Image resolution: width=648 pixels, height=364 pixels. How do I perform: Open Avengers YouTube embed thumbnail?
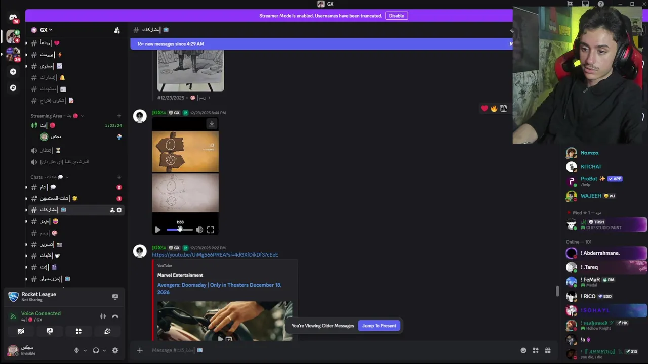click(x=224, y=321)
